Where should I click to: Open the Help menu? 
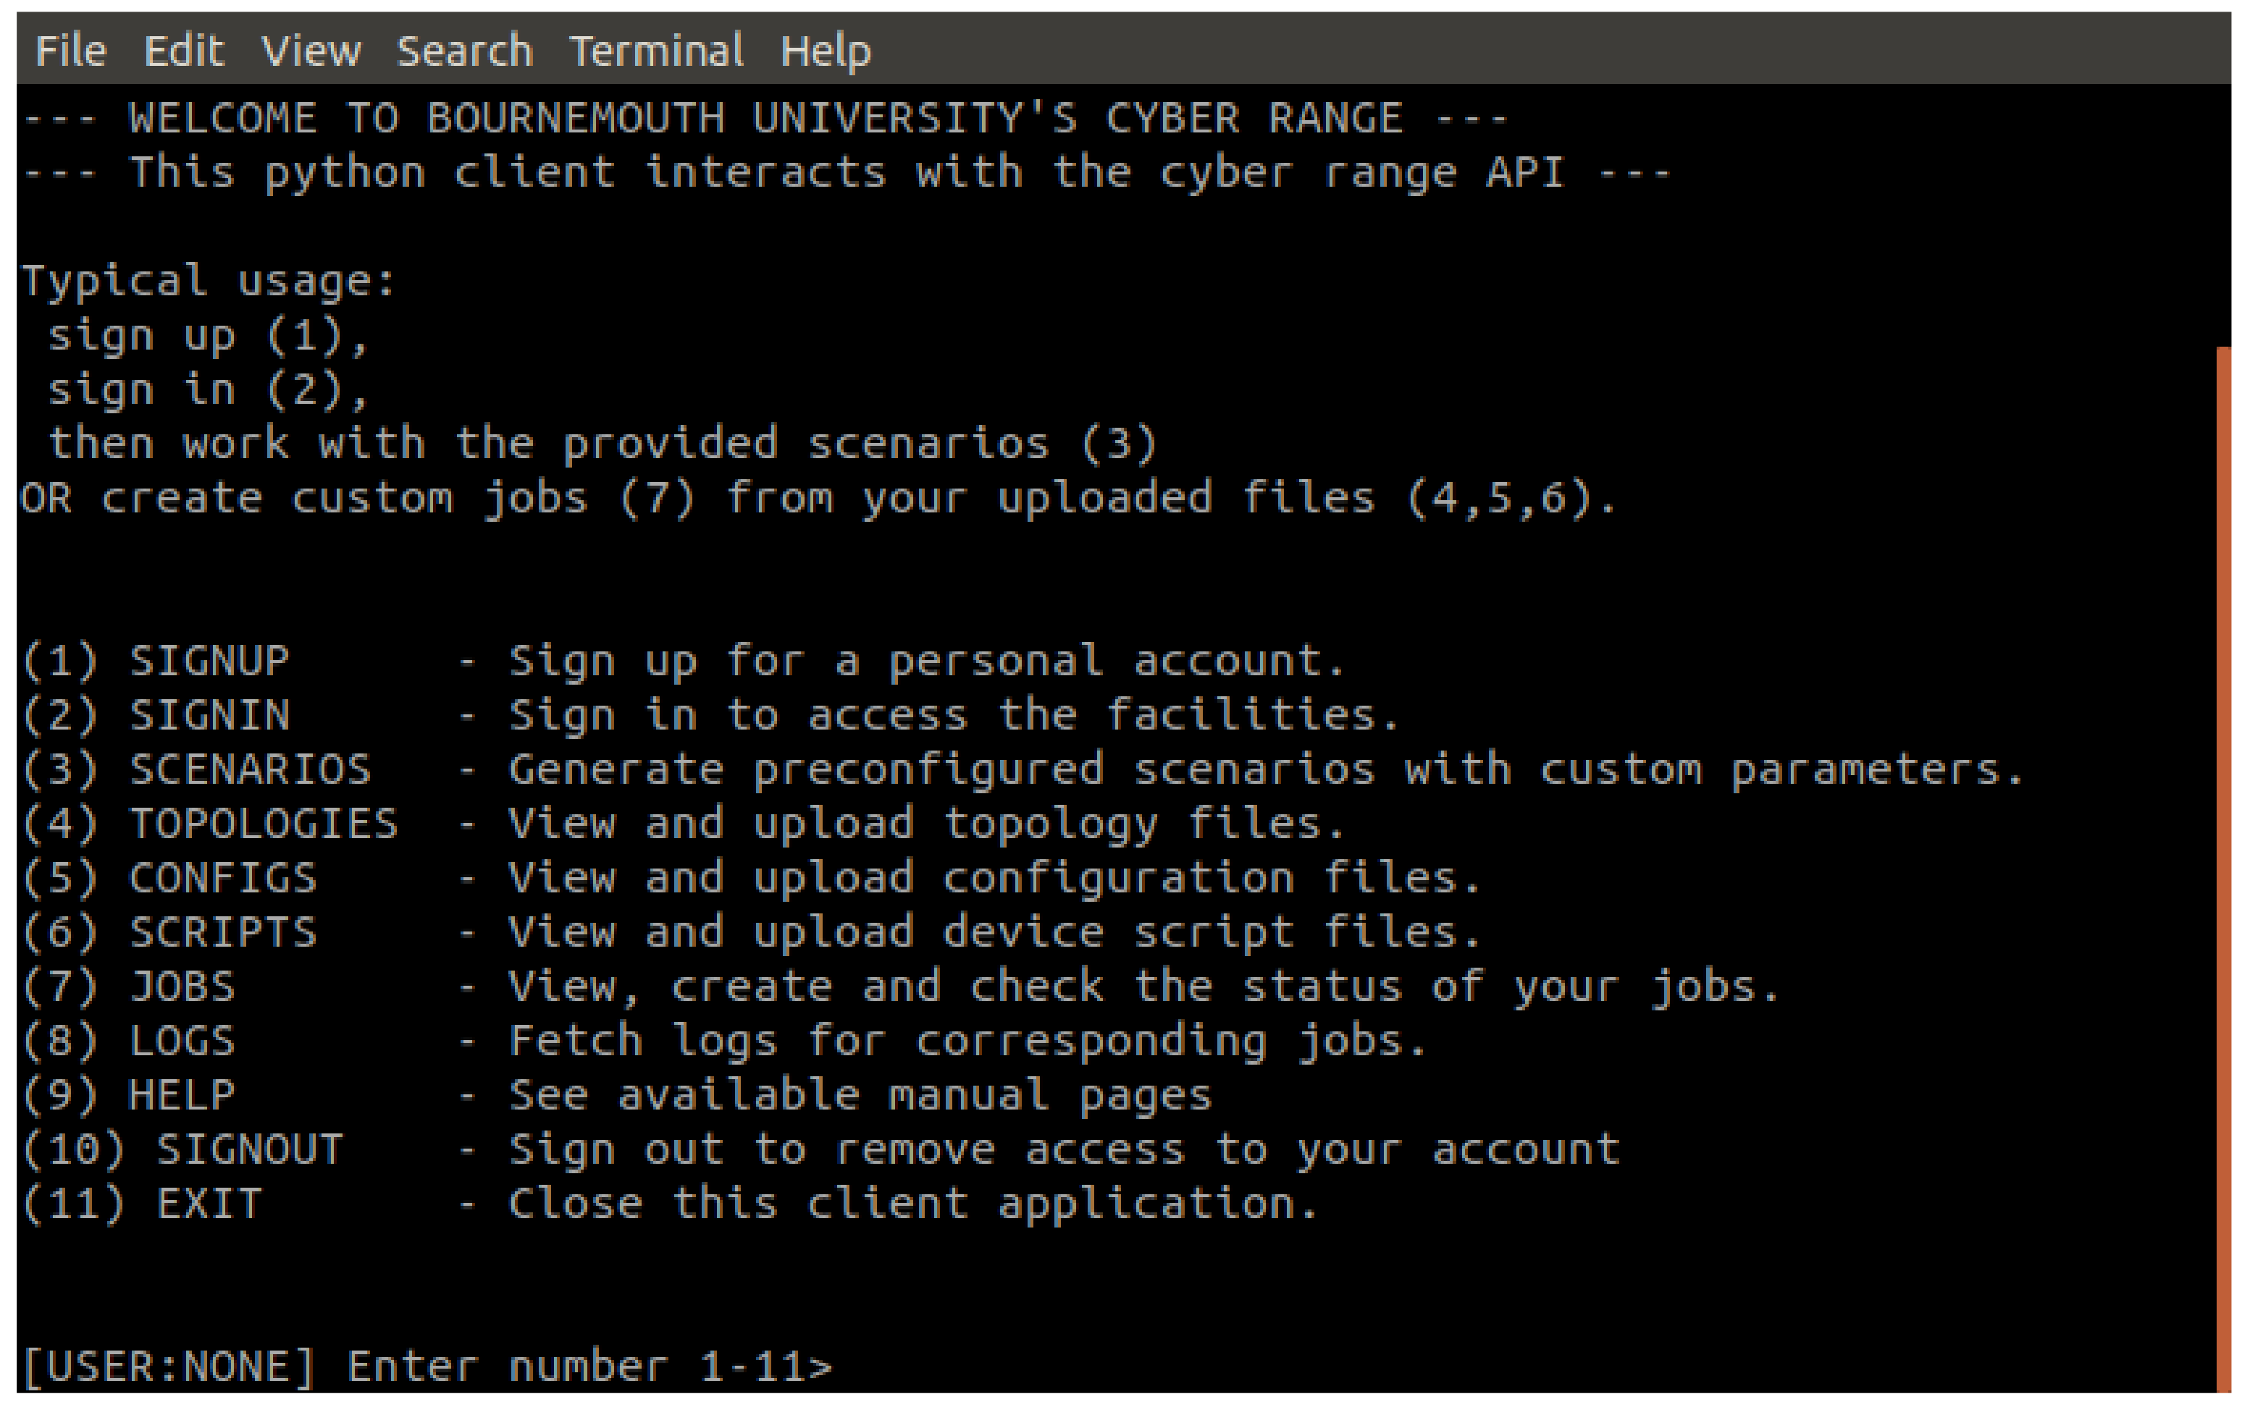coord(825,51)
